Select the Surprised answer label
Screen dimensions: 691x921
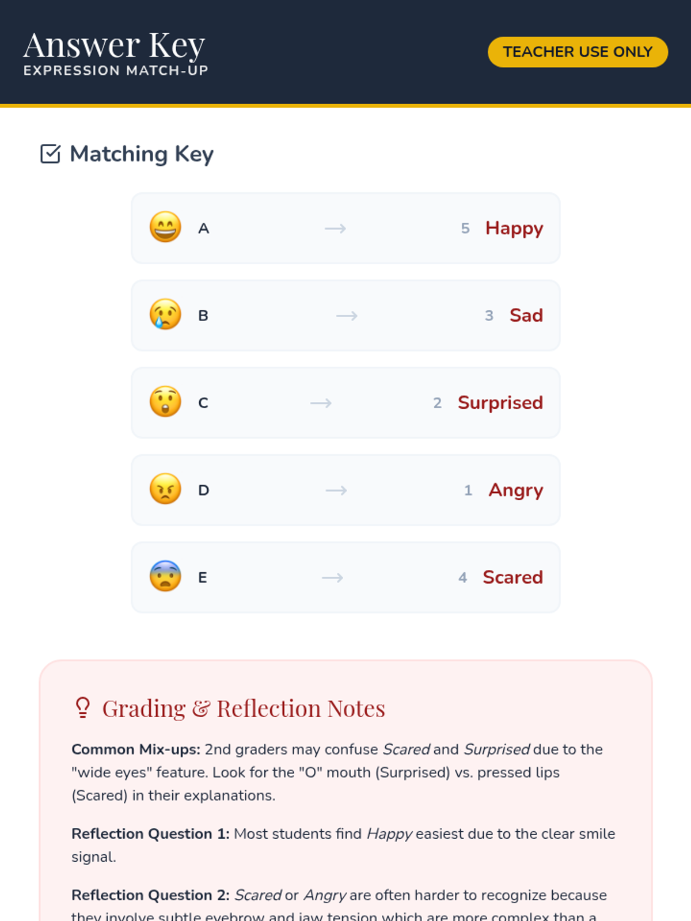500,403
